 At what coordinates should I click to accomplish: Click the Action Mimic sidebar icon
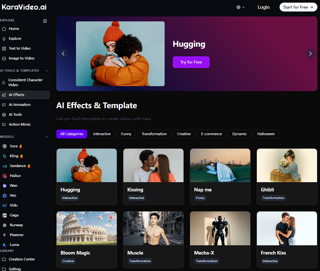click(4, 124)
